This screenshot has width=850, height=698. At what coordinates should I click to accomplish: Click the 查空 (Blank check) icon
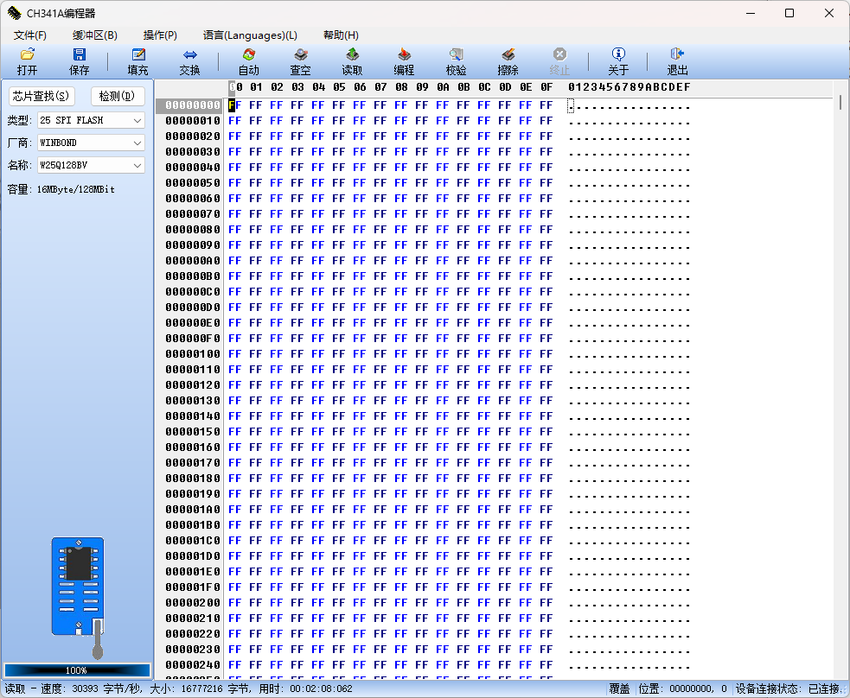pos(300,54)
